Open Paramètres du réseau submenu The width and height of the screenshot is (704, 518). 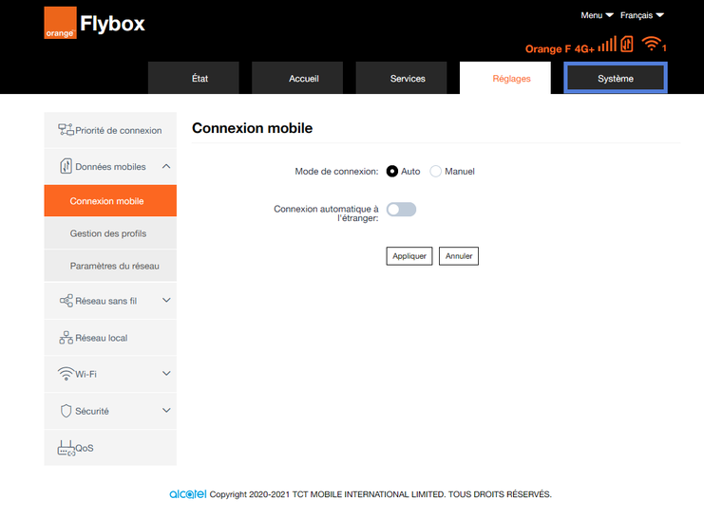point(110,266)
